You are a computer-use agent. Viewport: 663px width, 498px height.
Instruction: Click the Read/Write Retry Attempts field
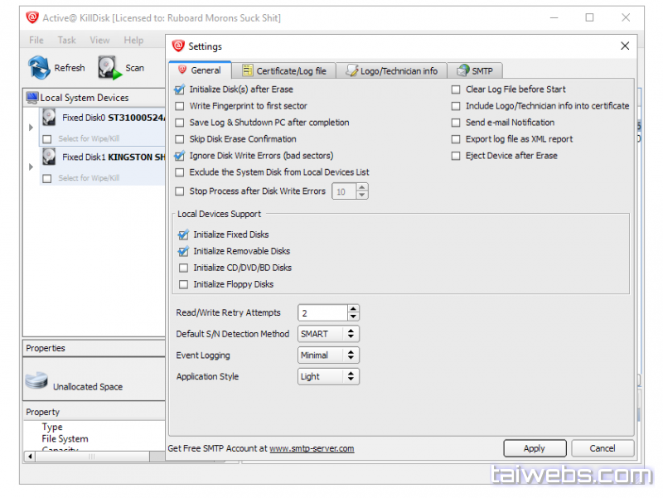pos(322,313)
